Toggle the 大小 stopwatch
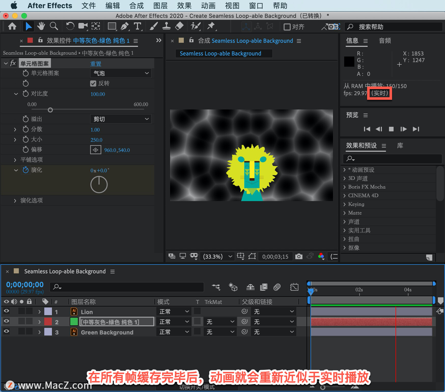The height and width of the screenshot is (392, 445). (x=25, y=139)
